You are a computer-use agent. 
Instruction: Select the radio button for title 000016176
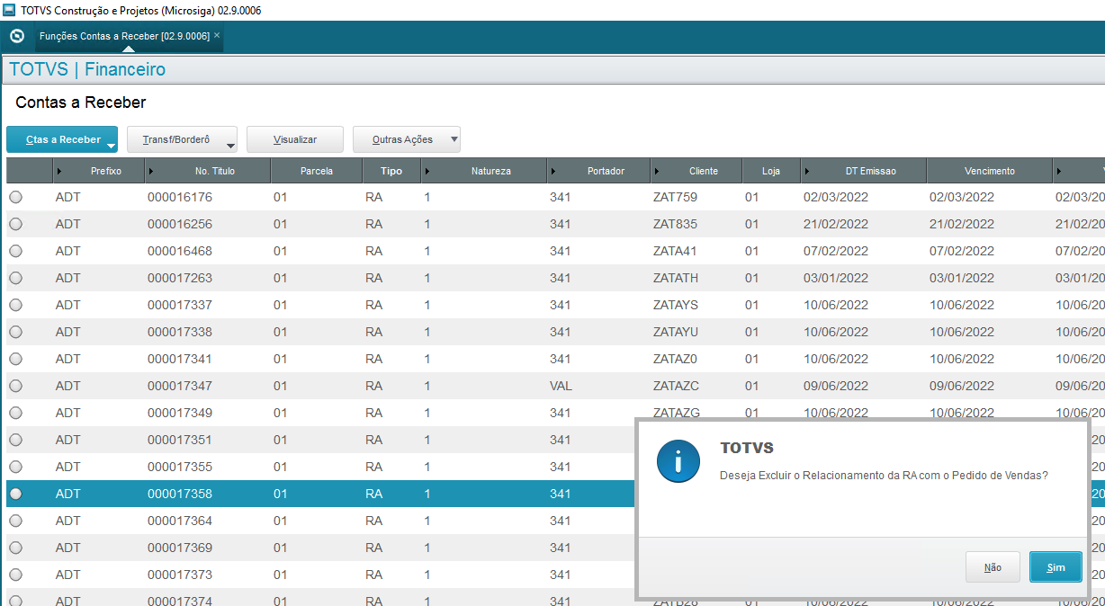pos(16,197)
